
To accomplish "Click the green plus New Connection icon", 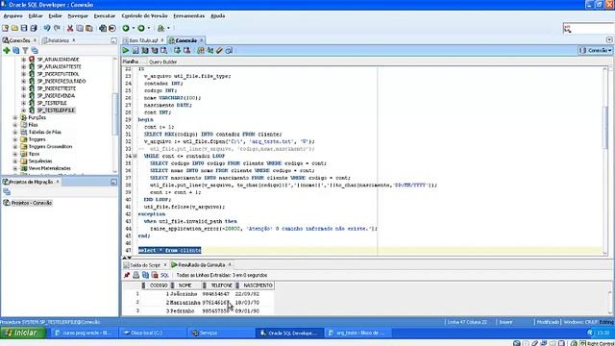I will click(7, 51).
